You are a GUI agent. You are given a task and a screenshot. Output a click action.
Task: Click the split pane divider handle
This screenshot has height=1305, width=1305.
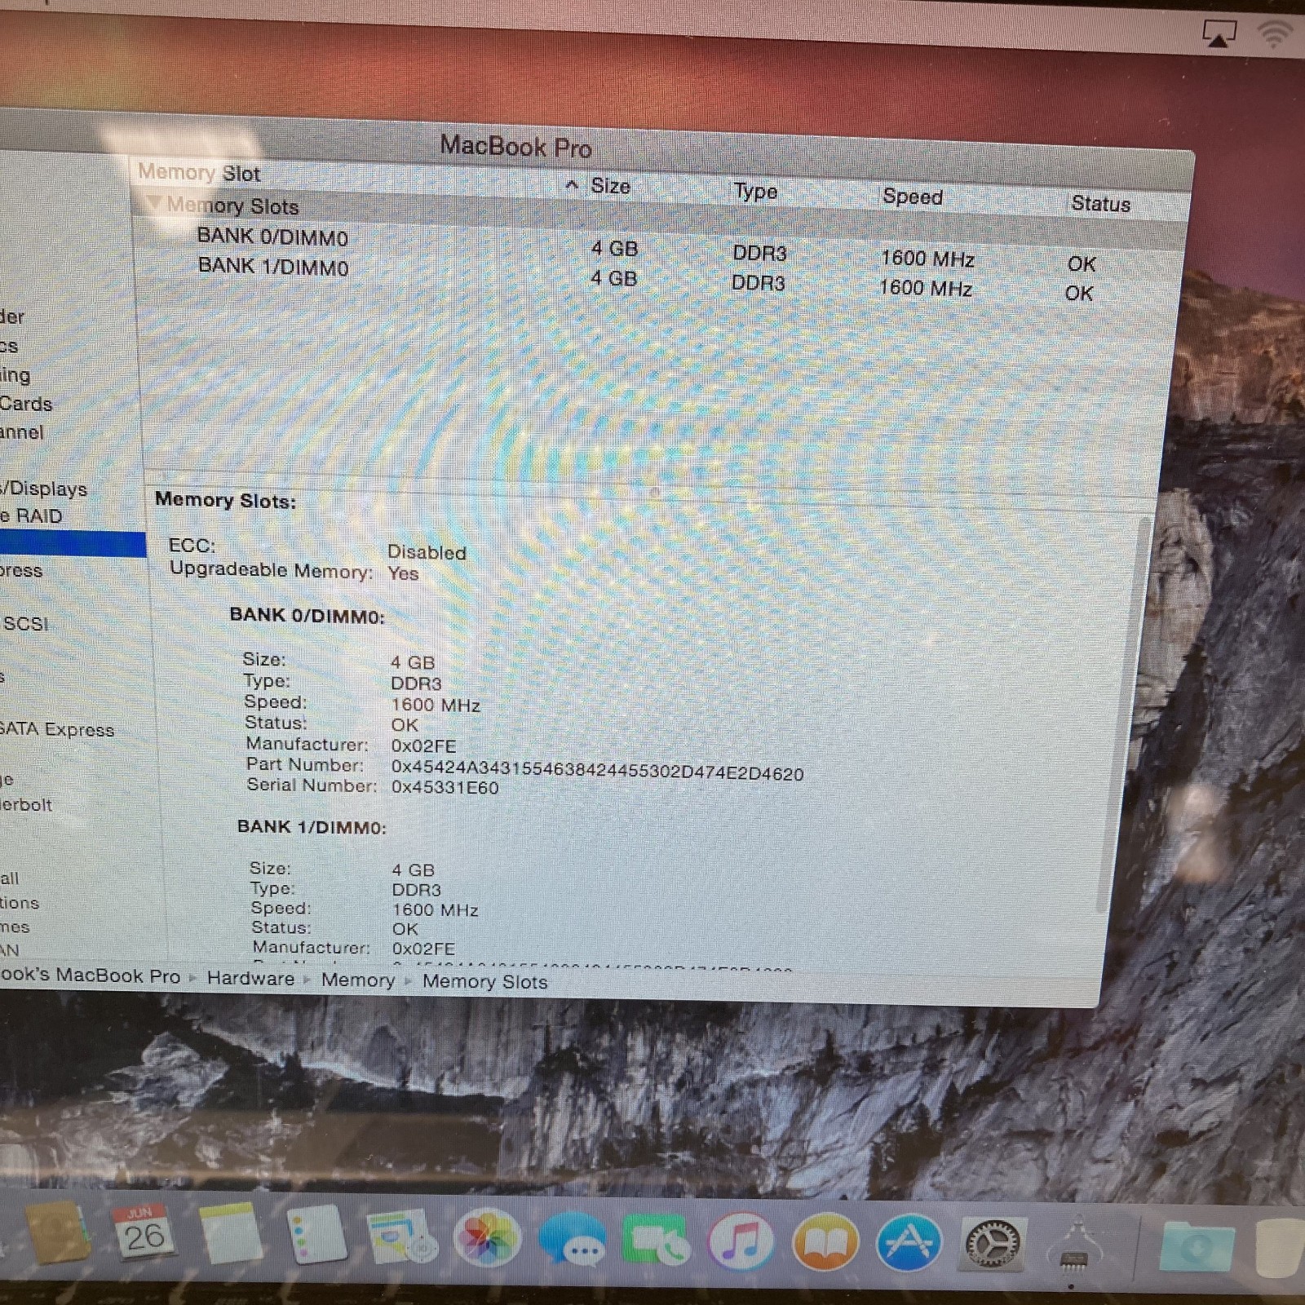click(x=655, y=492)
